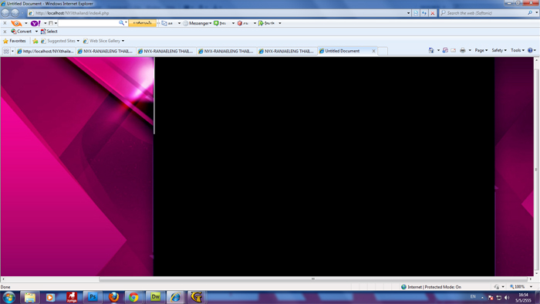This screenshot has height=304, width=540.
Task: Click the Yahoo toolbar search input field
Action: [88, 23]
